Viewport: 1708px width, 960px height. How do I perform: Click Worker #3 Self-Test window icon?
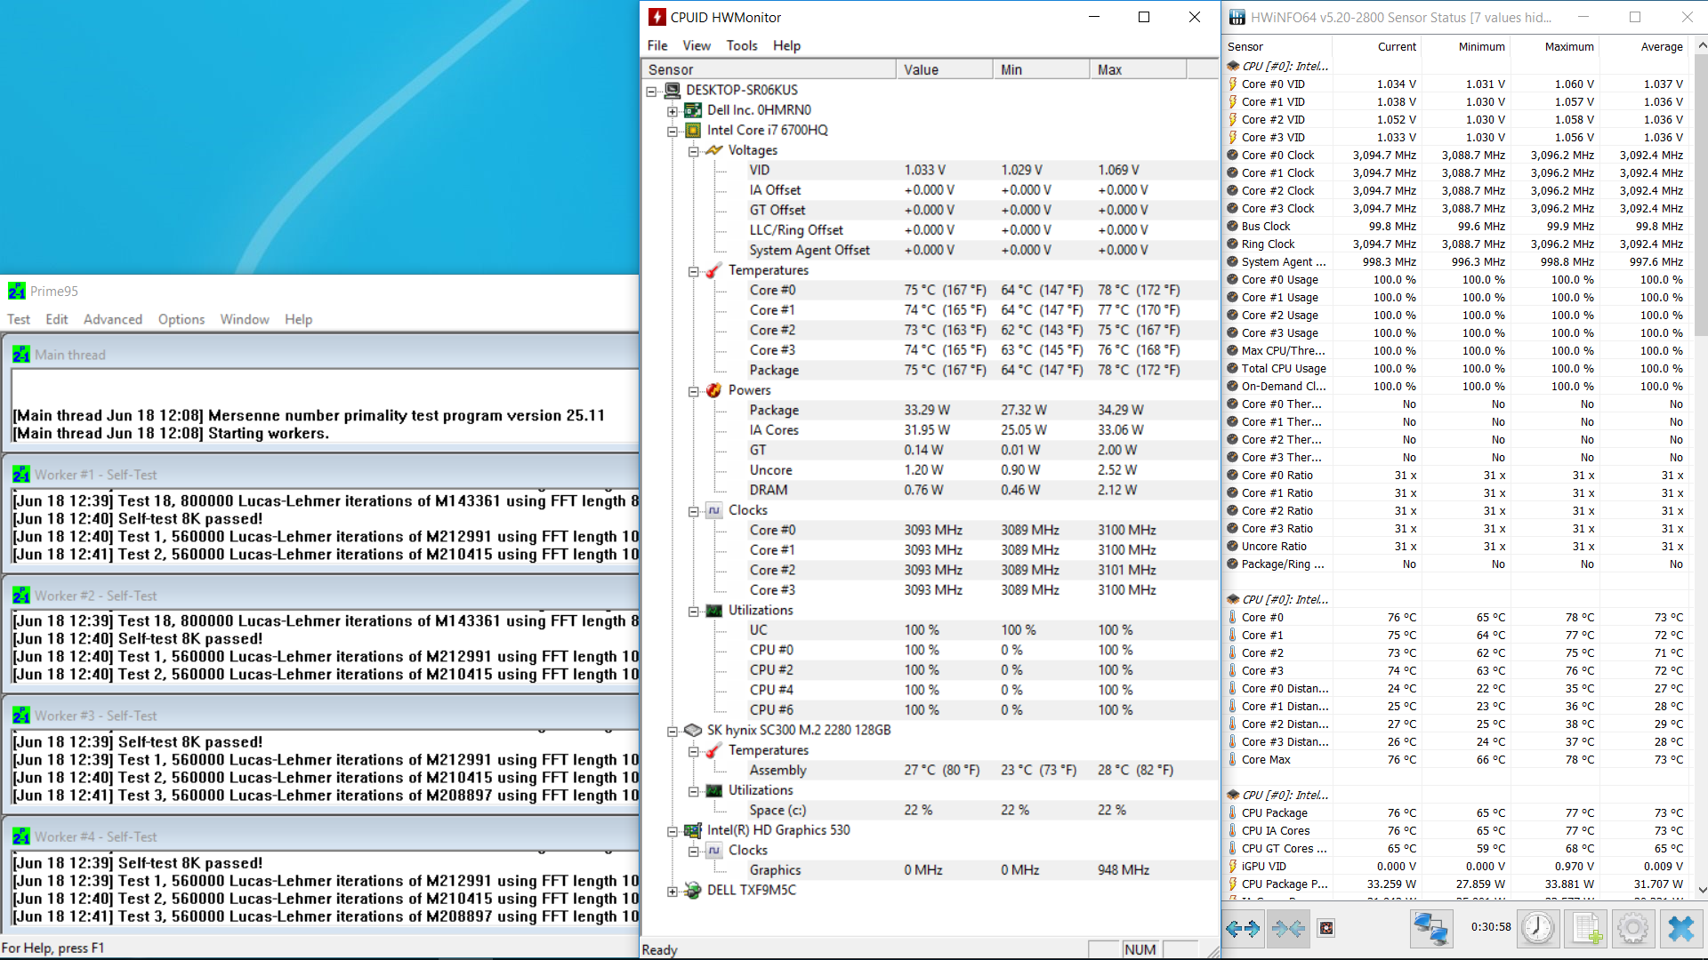(21, 716)
